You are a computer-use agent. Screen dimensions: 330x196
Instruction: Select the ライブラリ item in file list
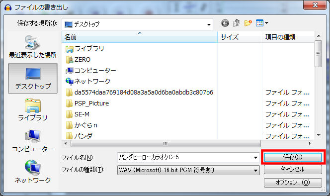[x=85, y=49]
